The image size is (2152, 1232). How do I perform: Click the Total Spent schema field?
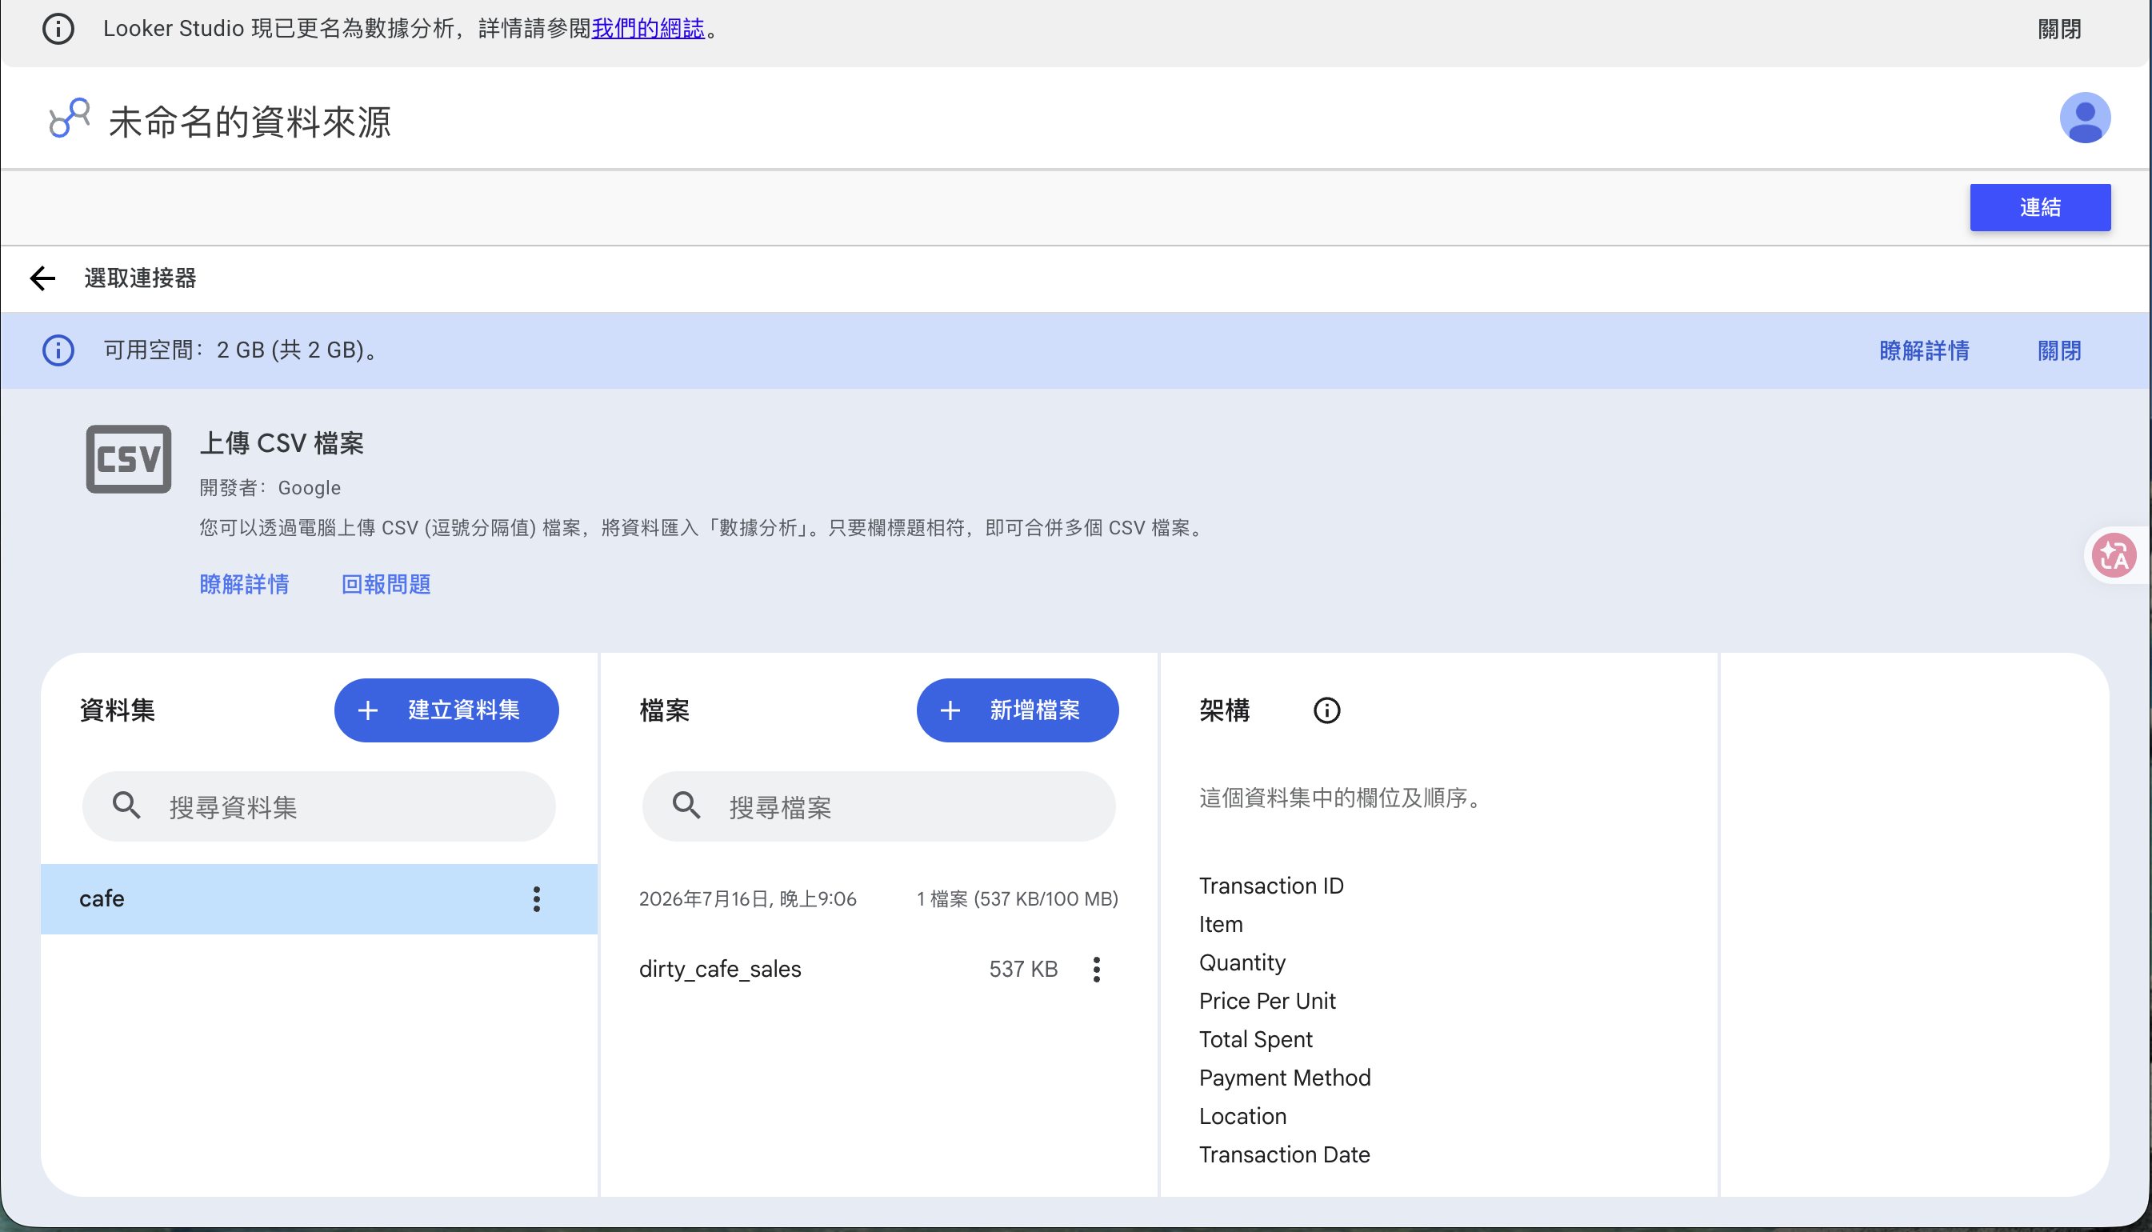1255,1039
